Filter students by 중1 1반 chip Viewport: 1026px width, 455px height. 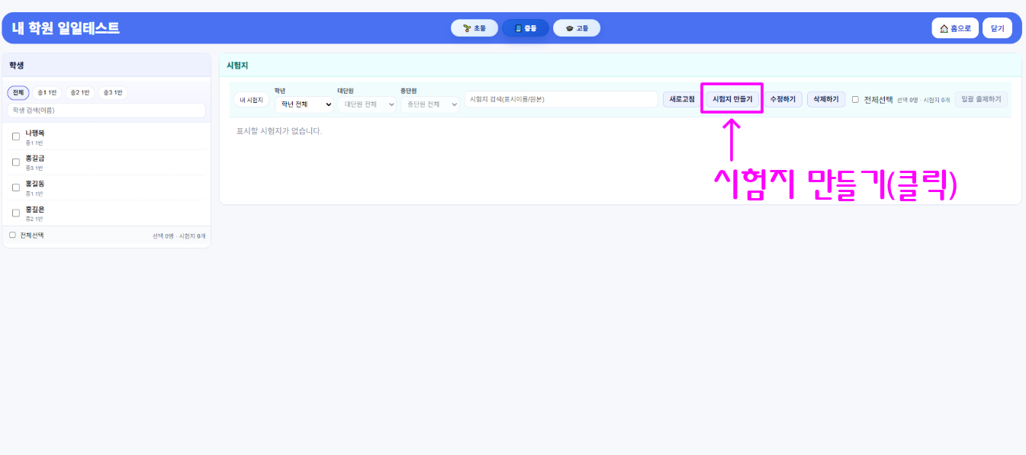(47, 93)
